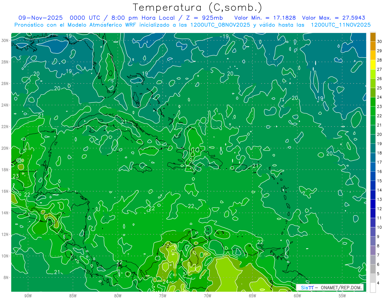Click the '13' label on the color scale

click(x=380, y=200)
